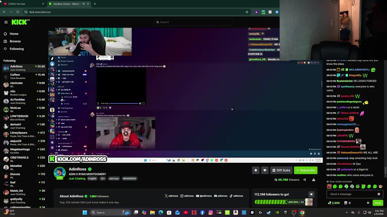
Task: Open @adinross YouTube channel link
Action: pyautogui.click(x=204, y=196)
